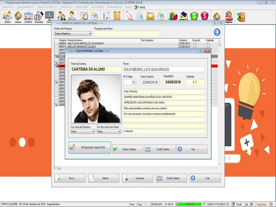The width and height of the screenshot is (276, 207).
Task: Open the calendar with clock toolbar icon
Action: (84, 16)
